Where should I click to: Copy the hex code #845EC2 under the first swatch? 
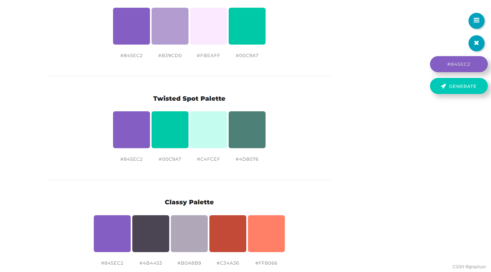(x=131, y=55)
